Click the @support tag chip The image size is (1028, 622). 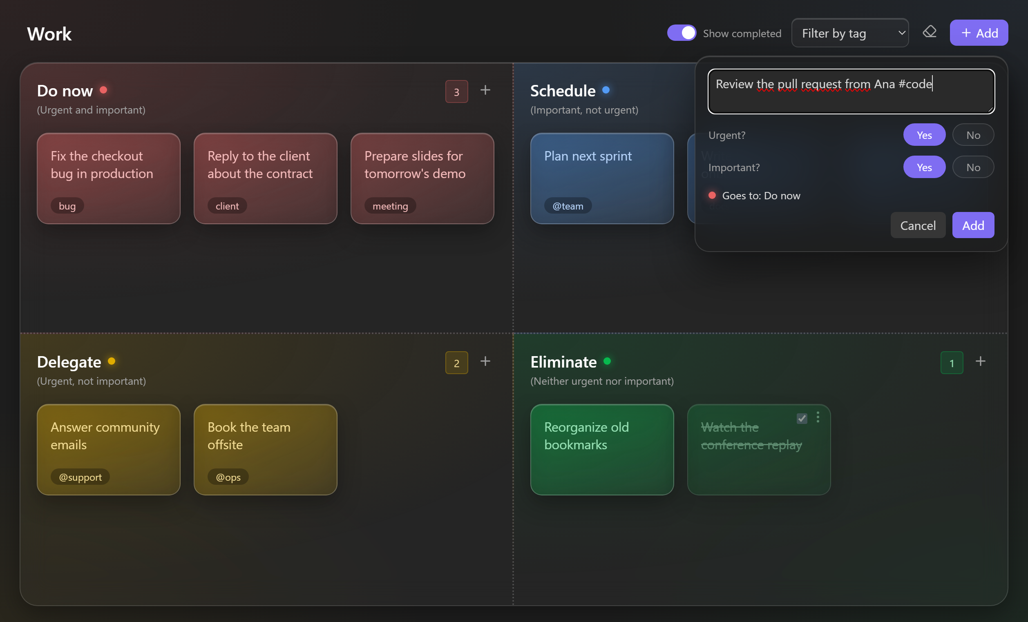(x=80, y=477)
